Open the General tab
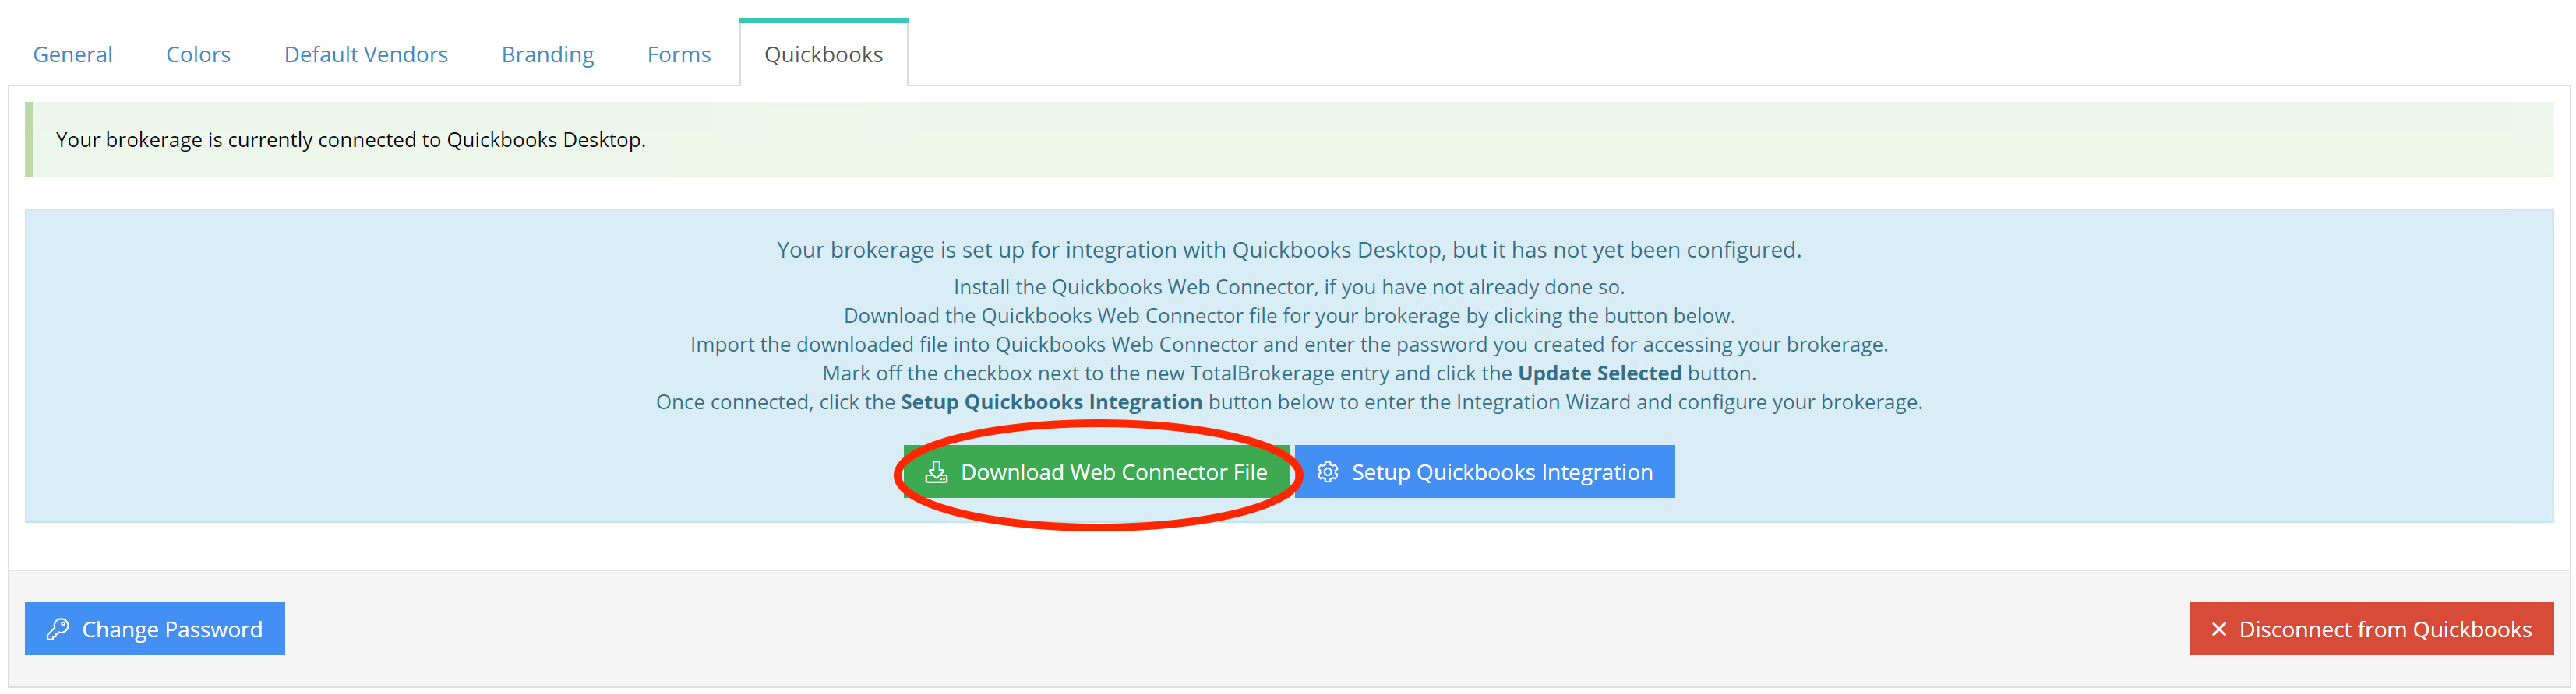Screen dimensions: 2576x694 (72, 54)
